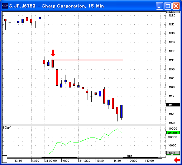
Task: Click the grey 1337 value box
Action: pyautogui.click(x=173, y=153)
